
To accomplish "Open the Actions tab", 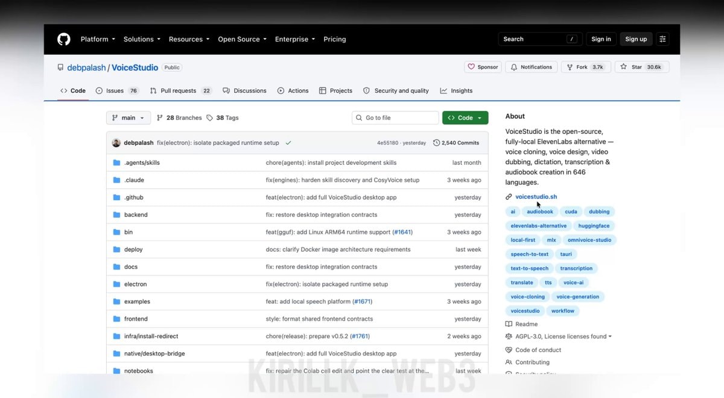I will 293,90.
